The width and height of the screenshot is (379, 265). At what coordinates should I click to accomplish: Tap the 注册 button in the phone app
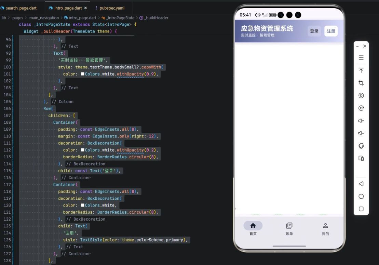pyautogui.click(x=331, y=31)
